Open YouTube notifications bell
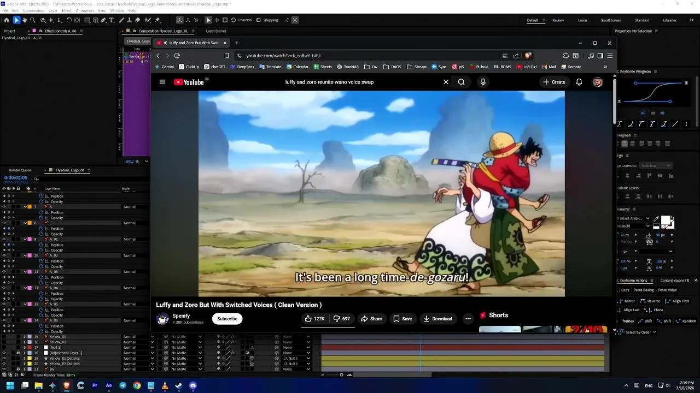Viewport: 700px width, 393px height. [x=579, y=82]
